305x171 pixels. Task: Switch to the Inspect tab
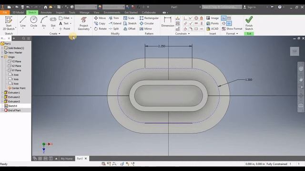pos(60,12)
